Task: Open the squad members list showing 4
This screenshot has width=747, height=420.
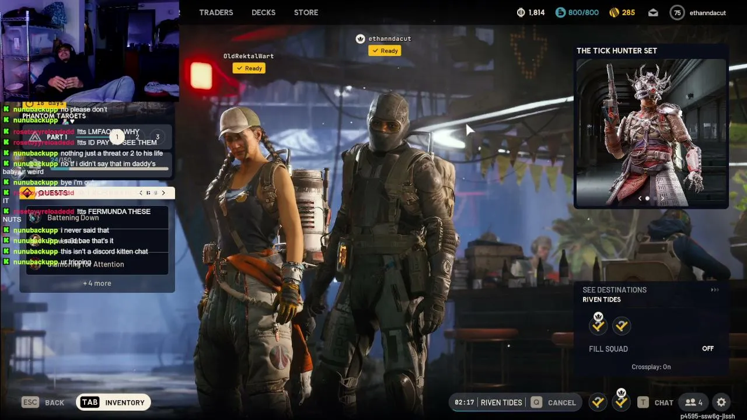Action: (694, 402)
